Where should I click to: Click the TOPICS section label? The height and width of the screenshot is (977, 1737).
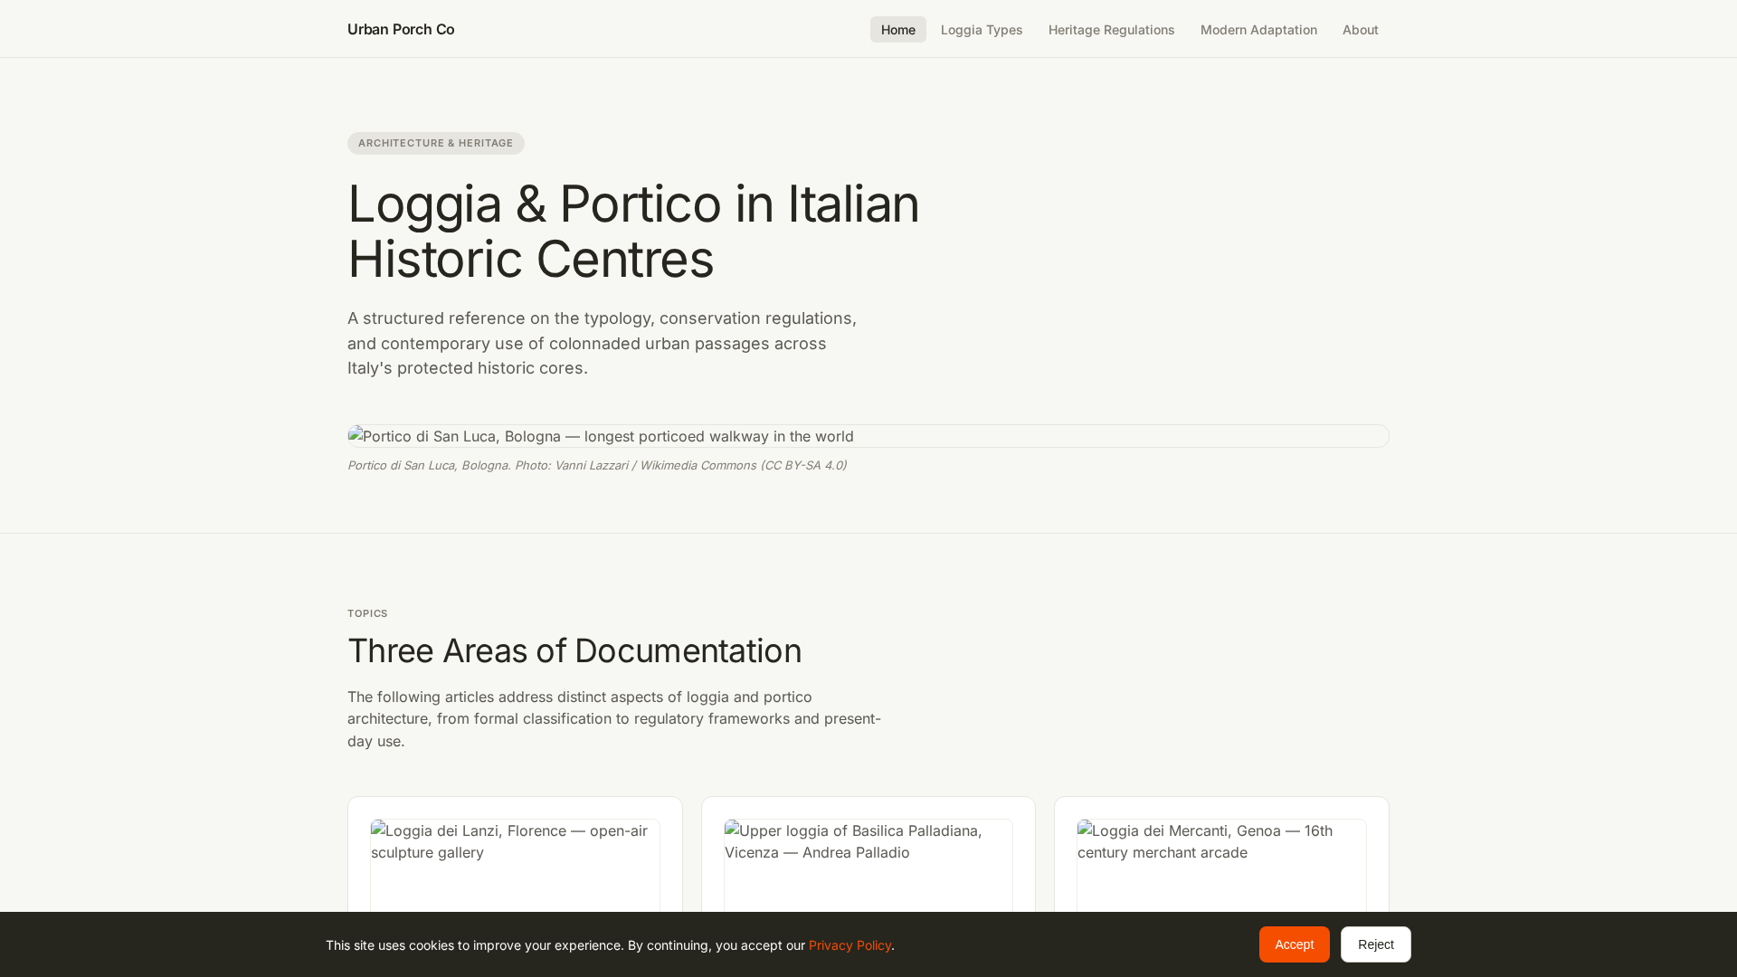point(367,613)
